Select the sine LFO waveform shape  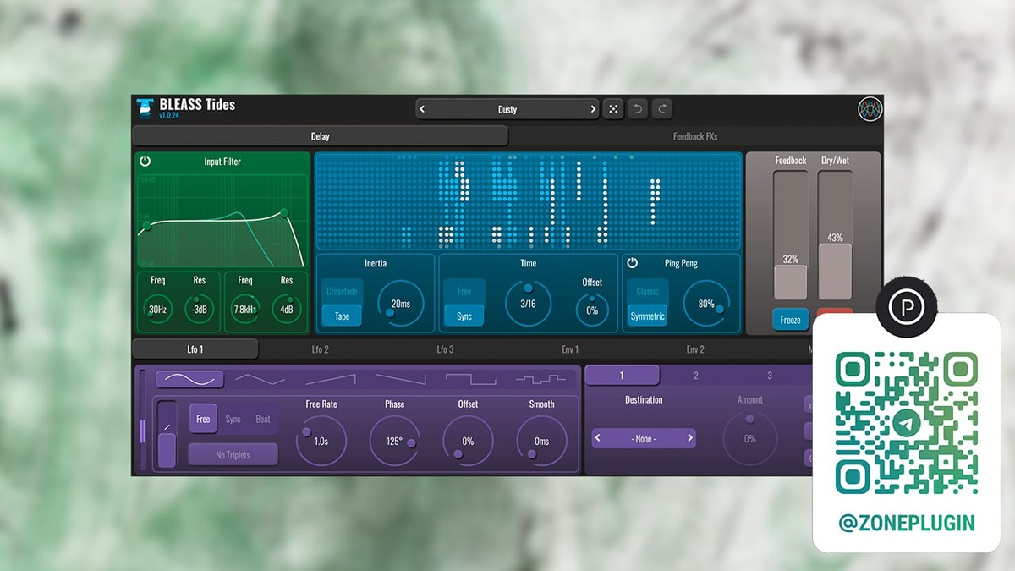[x=189, y=379]
